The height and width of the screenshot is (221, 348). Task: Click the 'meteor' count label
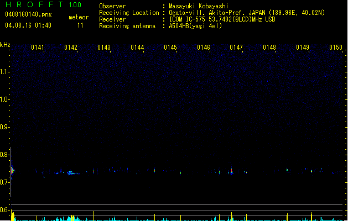click(79, 17)
